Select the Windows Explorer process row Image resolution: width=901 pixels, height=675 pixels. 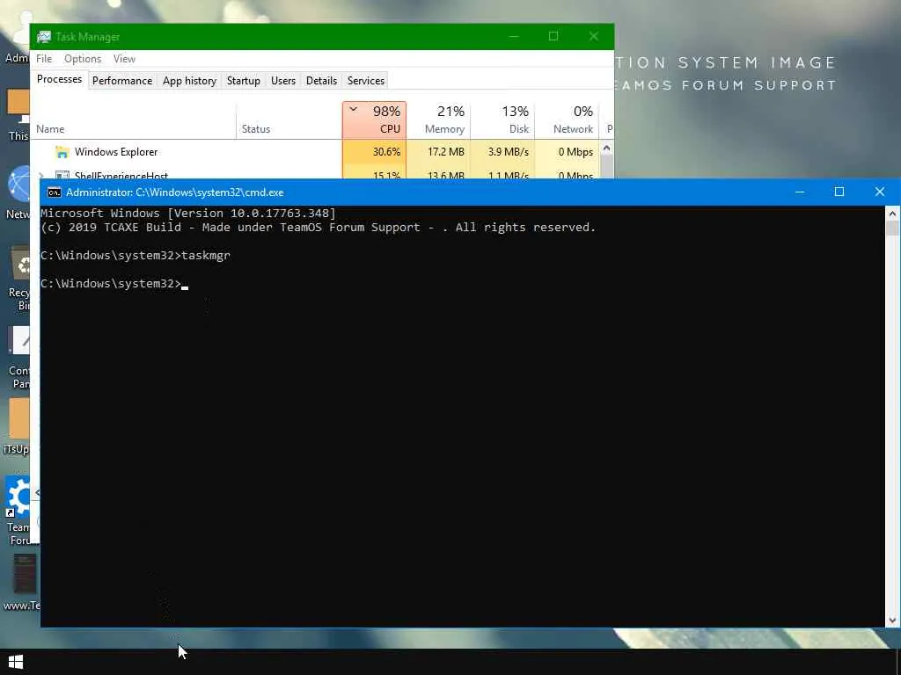[315, 152]
